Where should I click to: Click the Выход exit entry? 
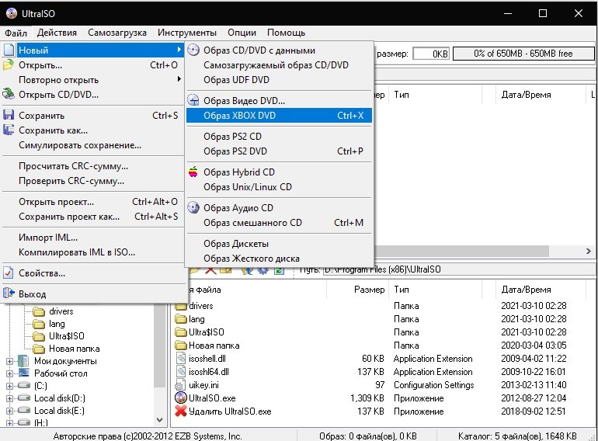pyautogui.click(x=93, y=294)
